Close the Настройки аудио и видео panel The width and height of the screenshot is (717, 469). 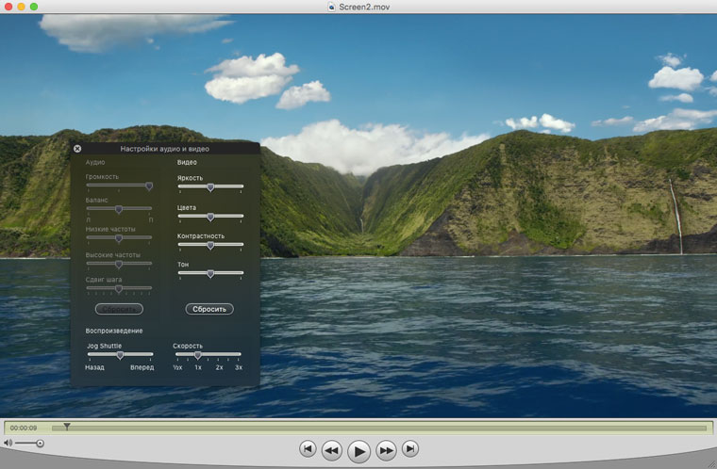(77, 149)
